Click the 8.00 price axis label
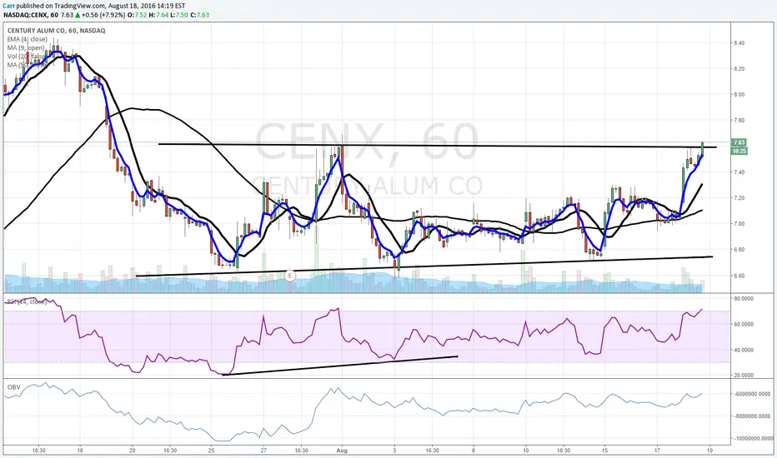Viewport: 777px width, 458px height. (x=739, y=95)
